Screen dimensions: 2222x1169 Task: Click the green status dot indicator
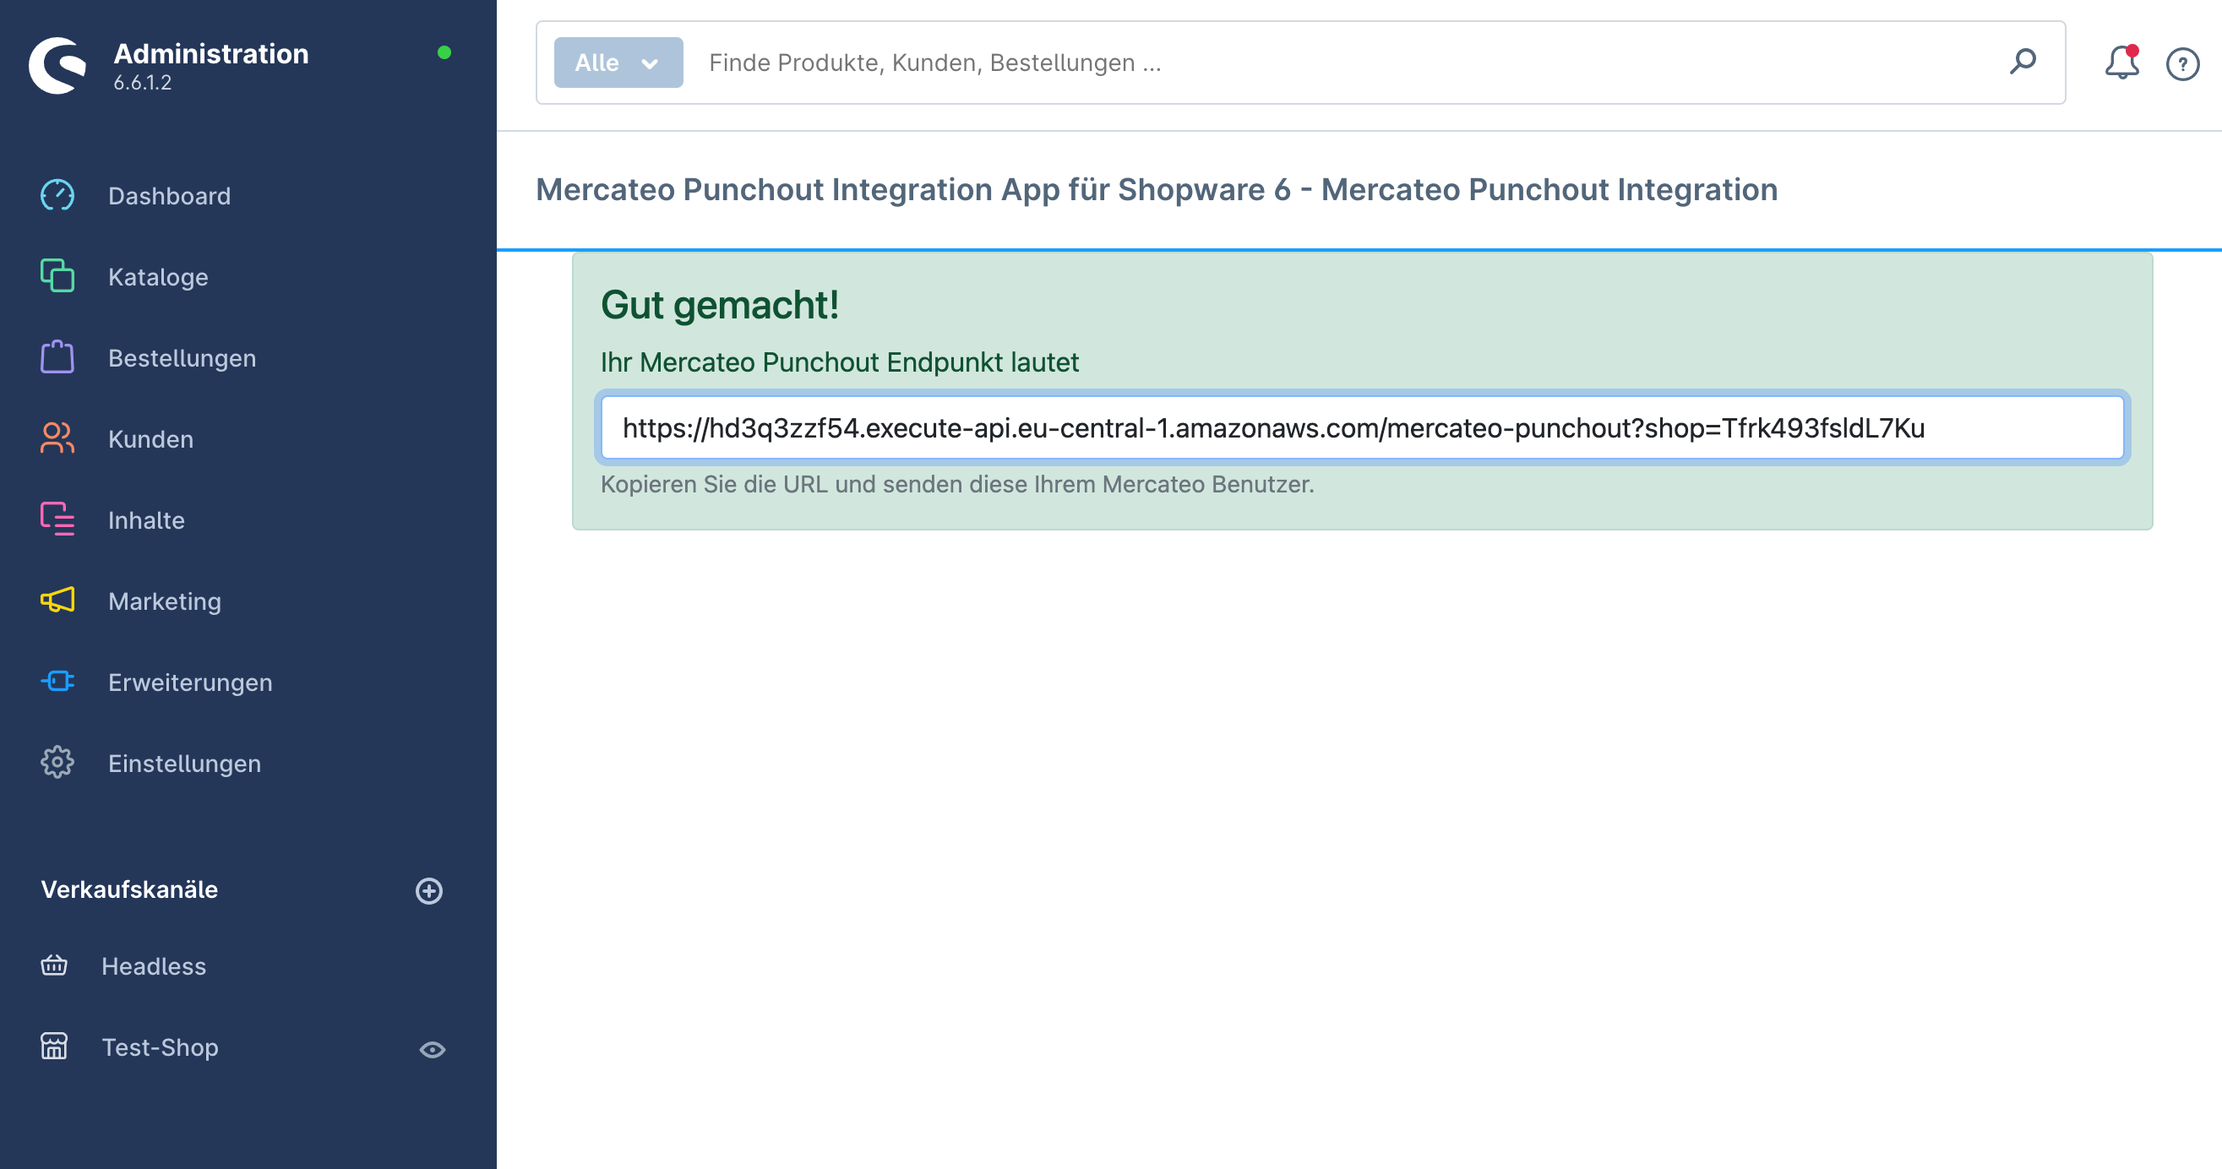[444, 52]
